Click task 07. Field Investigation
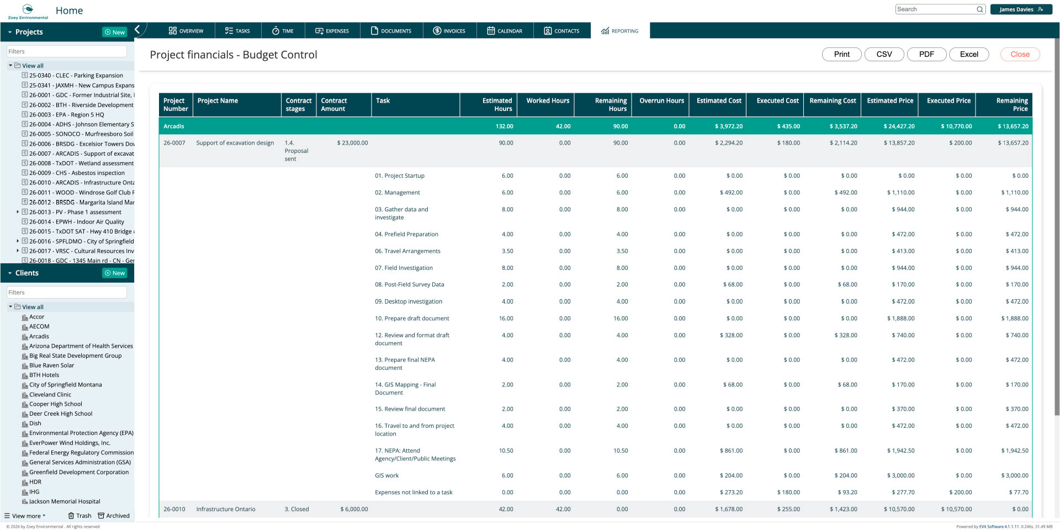1060x530 pixels. click(404, 268)
